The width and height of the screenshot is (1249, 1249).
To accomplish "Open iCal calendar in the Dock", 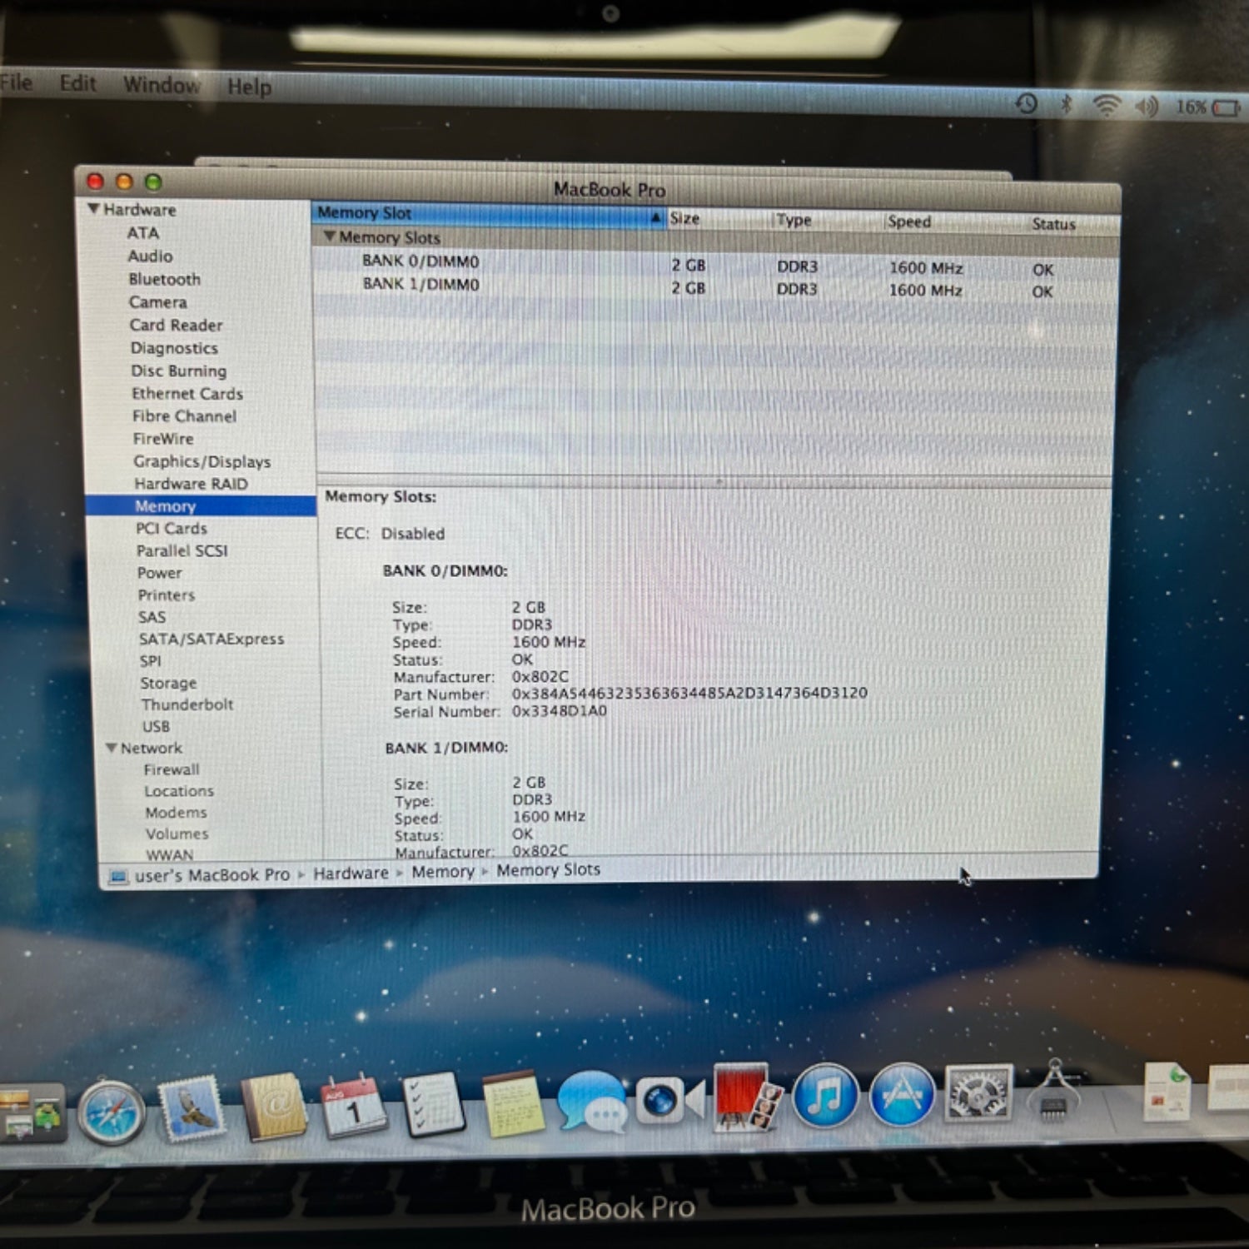I will click(x=354, y=1106).
